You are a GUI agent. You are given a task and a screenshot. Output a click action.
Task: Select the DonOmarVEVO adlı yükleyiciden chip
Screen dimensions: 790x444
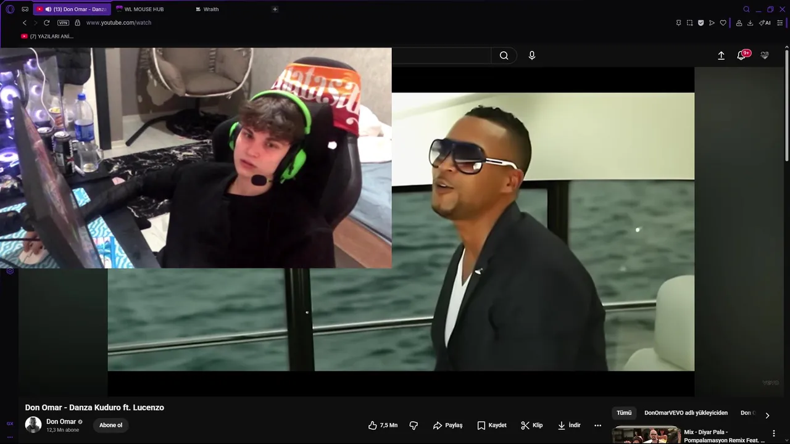(686, 413)
